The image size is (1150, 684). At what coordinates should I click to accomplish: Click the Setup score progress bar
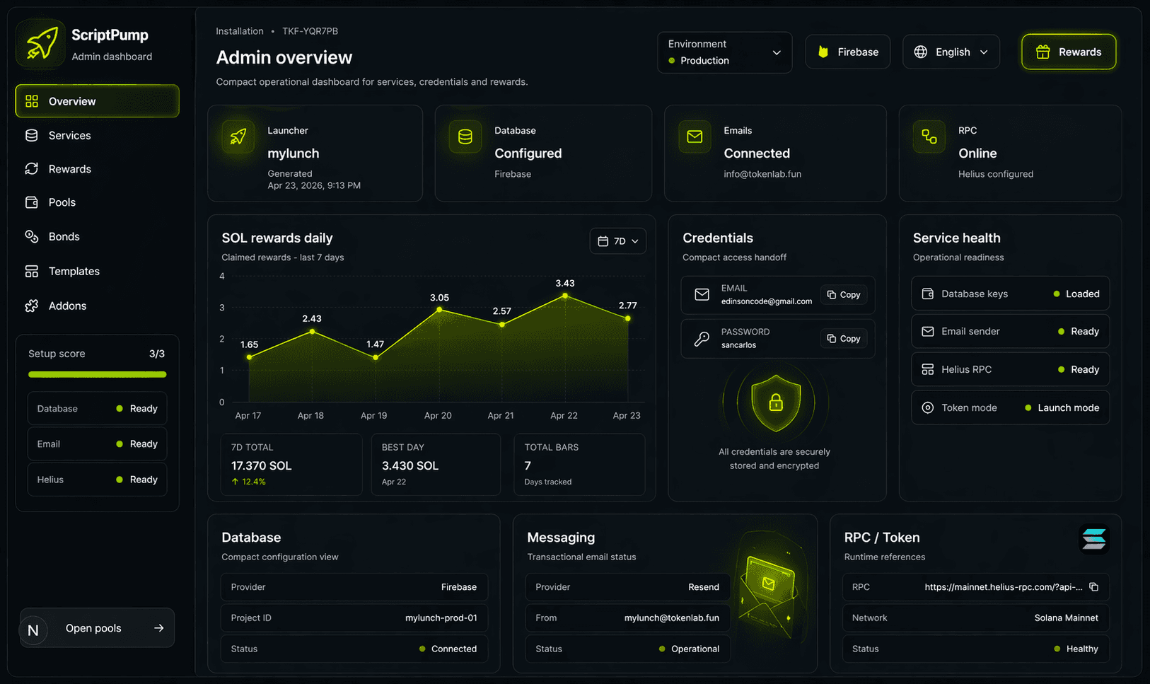coord(97,374)
